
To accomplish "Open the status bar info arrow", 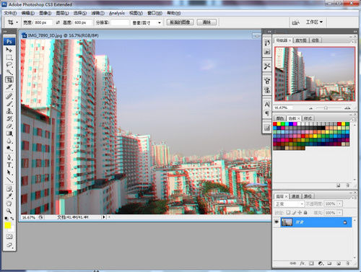I will (104, 217).
